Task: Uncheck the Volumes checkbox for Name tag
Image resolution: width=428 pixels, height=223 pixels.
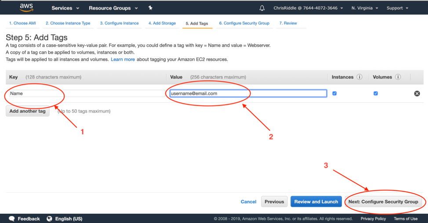Action: pos(375,94)
